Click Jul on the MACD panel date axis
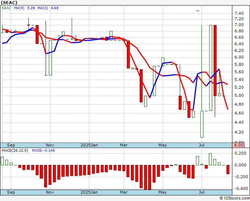250x201 pixels. 202,192
